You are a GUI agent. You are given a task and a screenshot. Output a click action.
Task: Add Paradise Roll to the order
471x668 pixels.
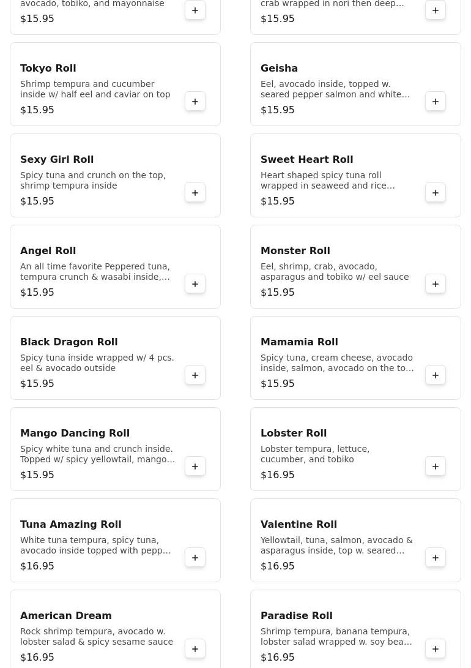pyautogui.click(x=436, y=649)
